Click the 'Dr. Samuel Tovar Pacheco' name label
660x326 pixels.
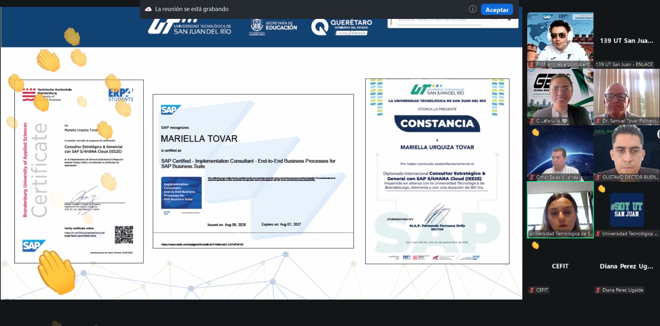[x=630, y=121]
